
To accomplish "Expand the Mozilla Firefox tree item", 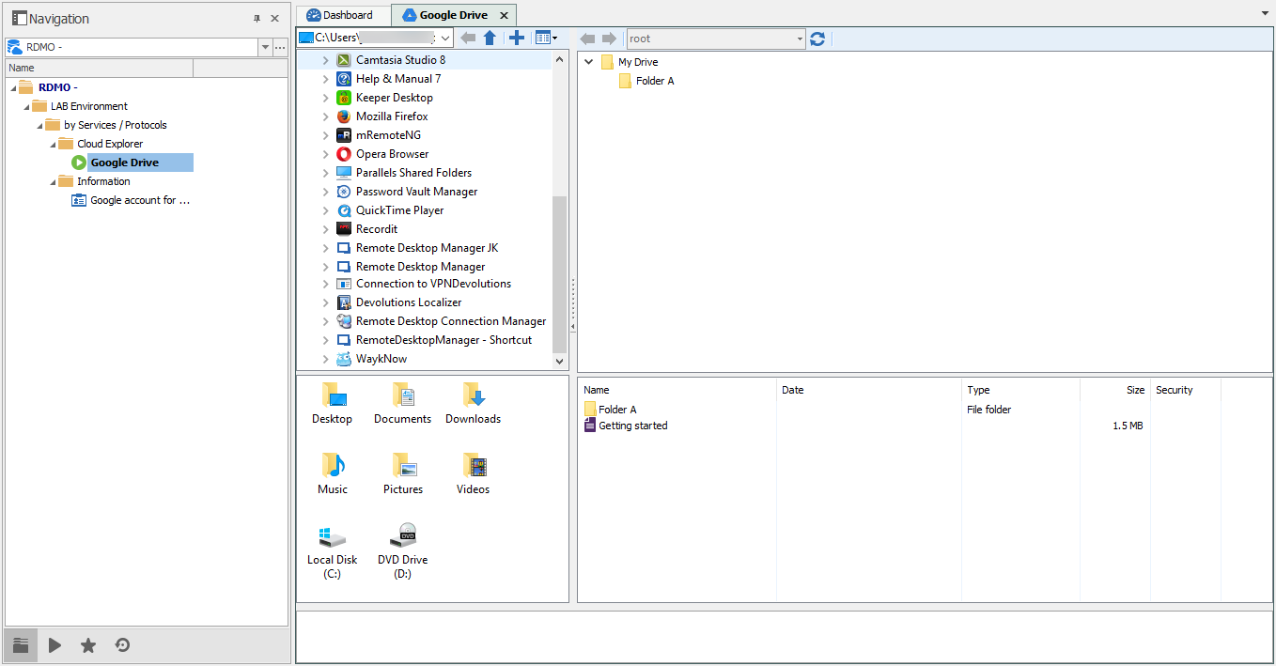I will click(x=325, y=116).
